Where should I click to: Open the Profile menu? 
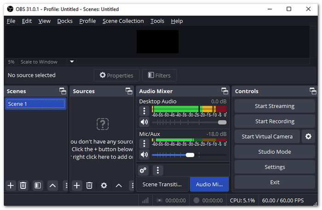point(87,21)
